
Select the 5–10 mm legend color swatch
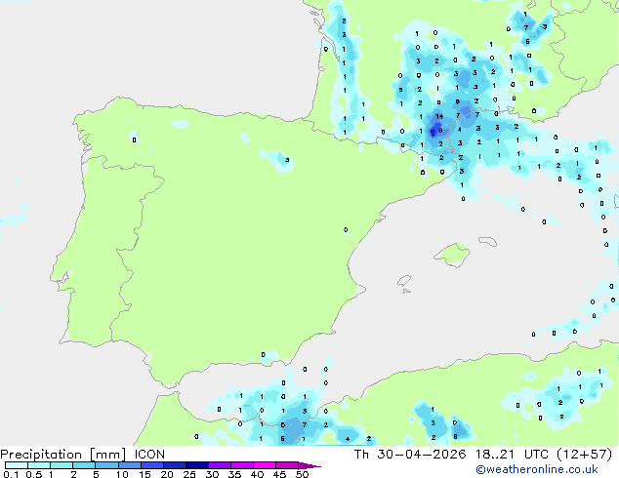pos(106,465)
